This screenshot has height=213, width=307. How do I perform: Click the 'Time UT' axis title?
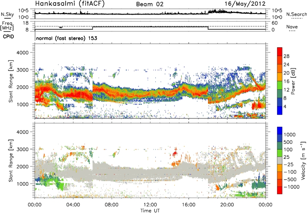click(x=150, y=211)
